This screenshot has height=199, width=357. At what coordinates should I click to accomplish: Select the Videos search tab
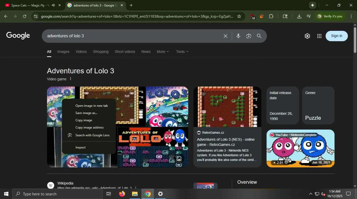pyautogui.click(x=81, y=52)
